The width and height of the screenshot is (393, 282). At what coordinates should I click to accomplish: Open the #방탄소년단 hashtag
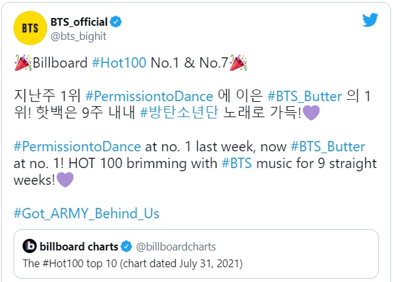pos(179,113)
